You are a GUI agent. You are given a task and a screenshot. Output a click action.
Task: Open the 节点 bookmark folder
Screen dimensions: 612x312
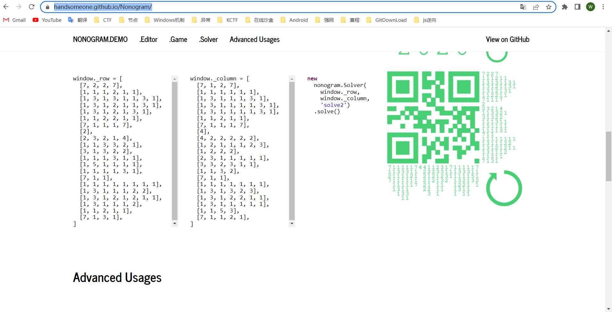coord(128,20)
